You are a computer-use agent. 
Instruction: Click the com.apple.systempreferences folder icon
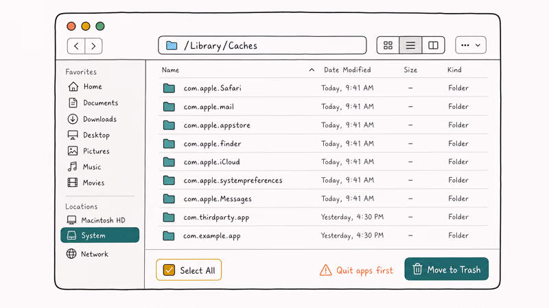point(169,180)
